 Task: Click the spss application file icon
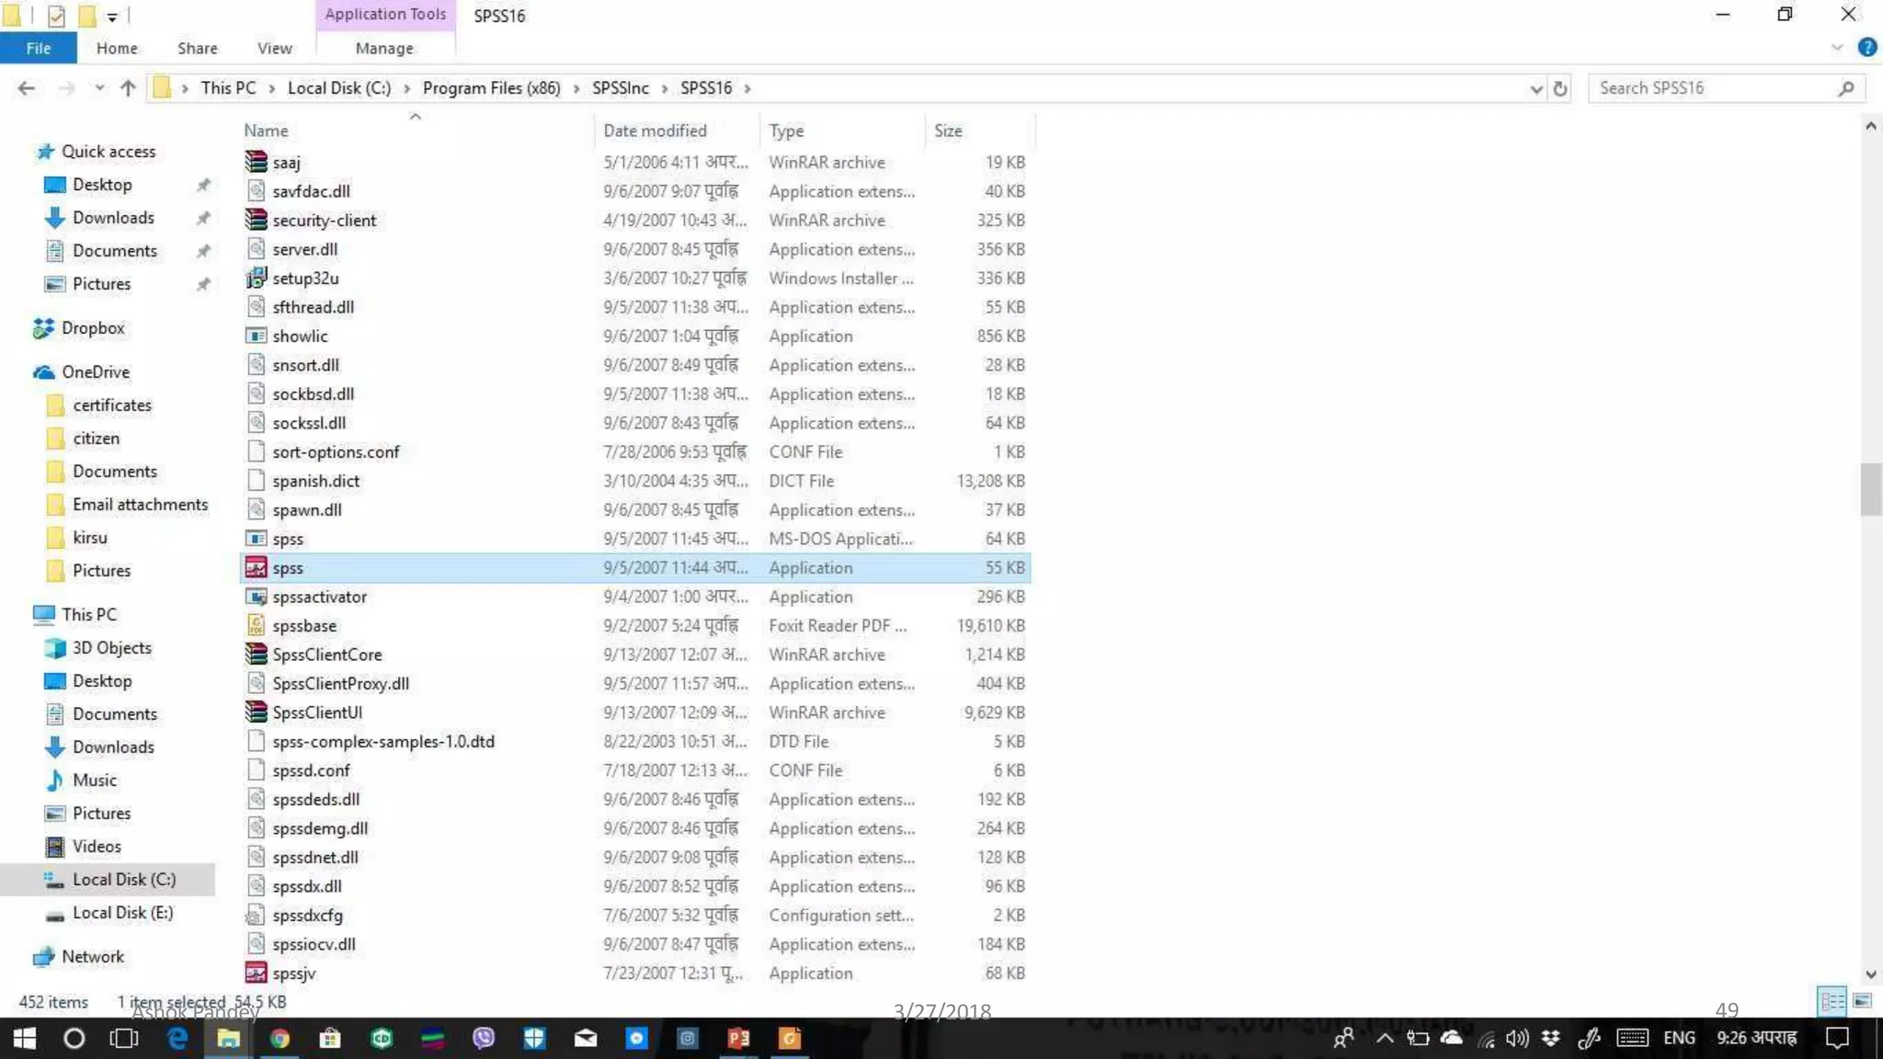click(256, 568)
